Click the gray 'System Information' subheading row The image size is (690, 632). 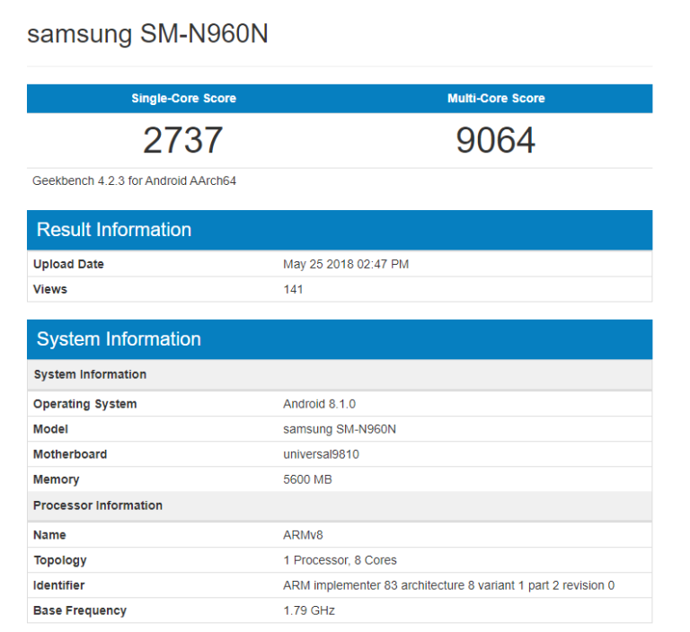[x=340, y=374]
